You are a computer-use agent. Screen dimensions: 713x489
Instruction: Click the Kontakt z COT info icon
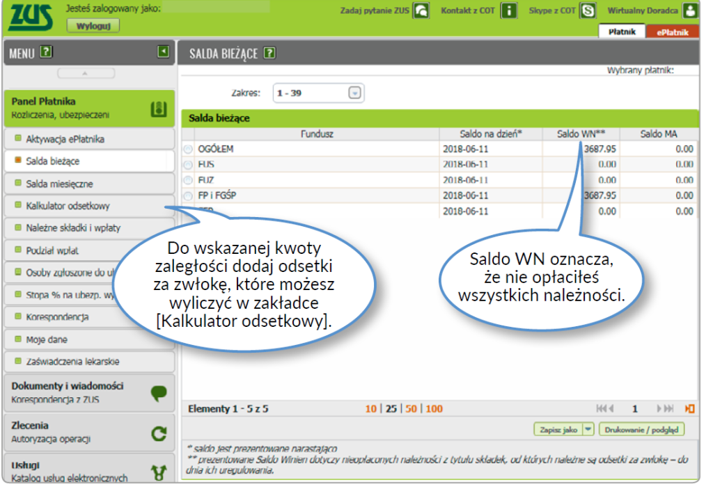coord(510,11)
